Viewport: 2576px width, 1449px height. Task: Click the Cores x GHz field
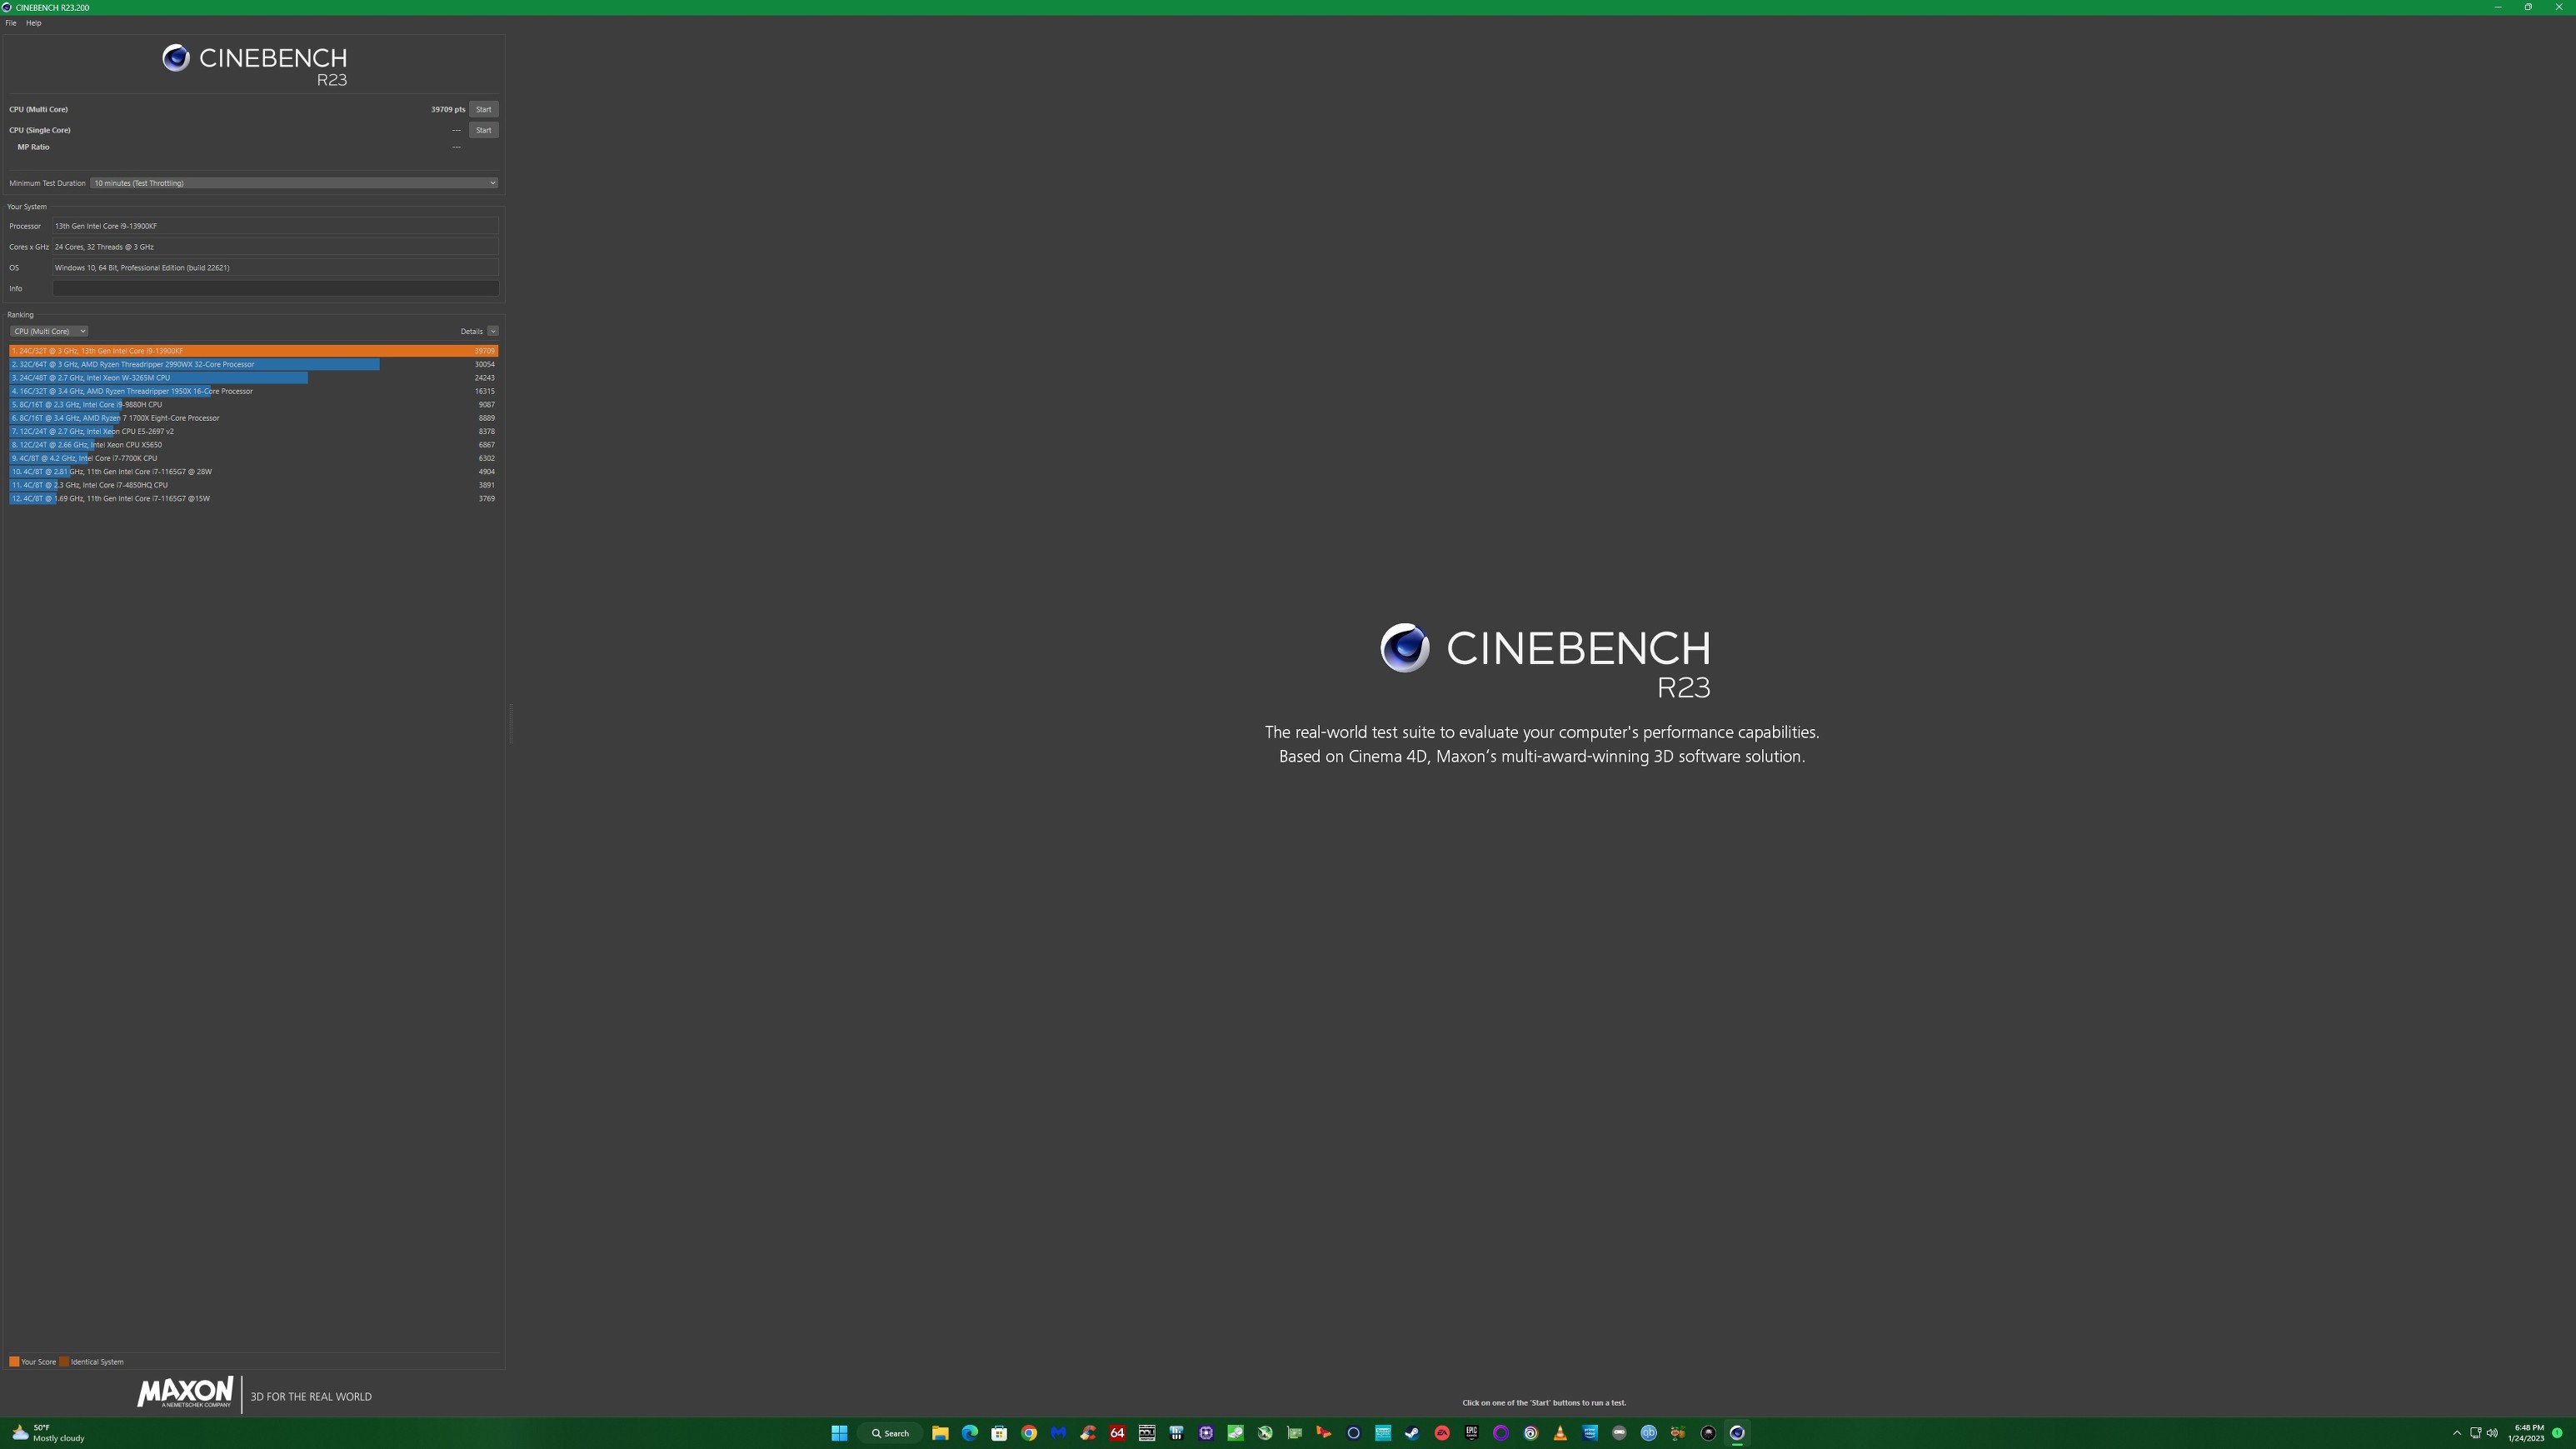[275, 247]
